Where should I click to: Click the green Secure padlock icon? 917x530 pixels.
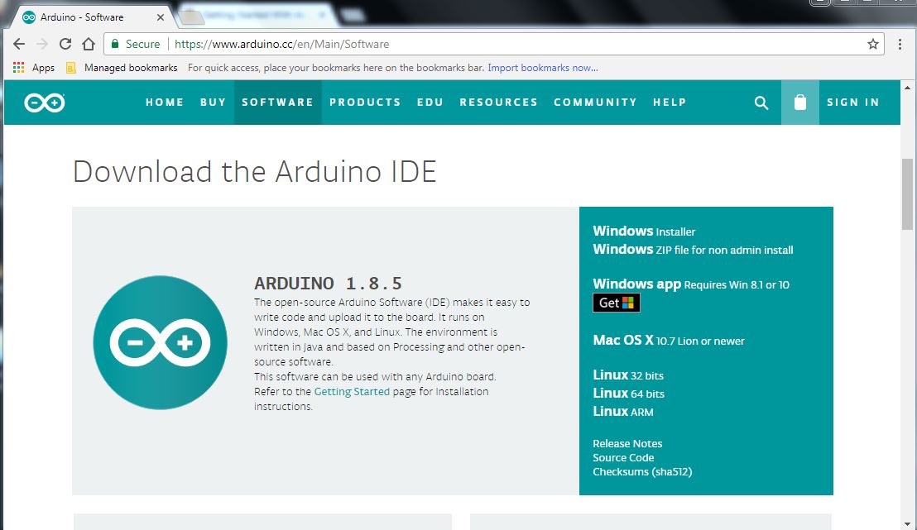(115, 44)
